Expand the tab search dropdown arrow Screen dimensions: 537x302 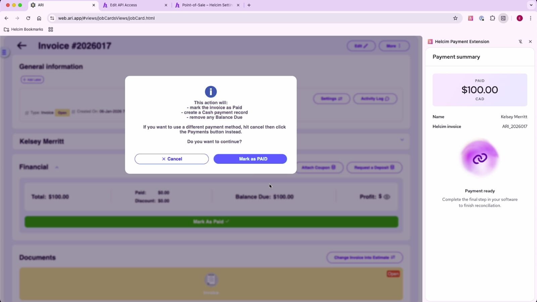pyautogui.click(x=531, y=5)
